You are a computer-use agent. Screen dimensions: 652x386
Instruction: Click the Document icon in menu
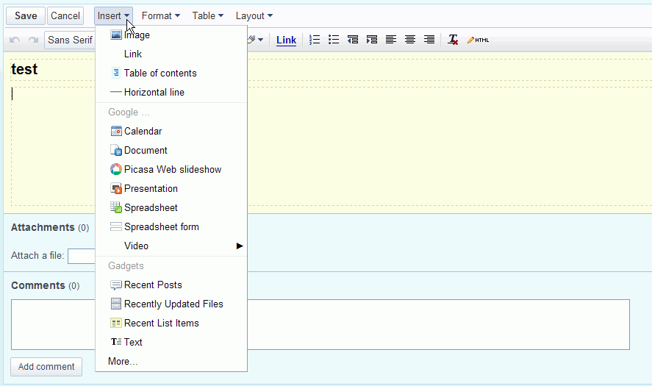coord(116,150)
